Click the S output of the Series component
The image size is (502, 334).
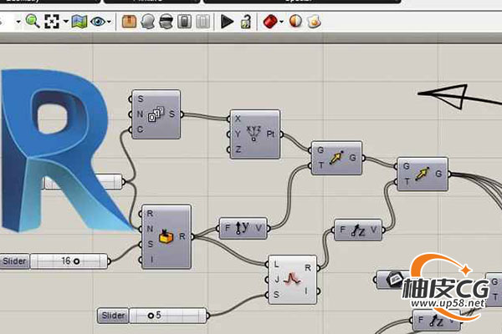pos(172,114)
